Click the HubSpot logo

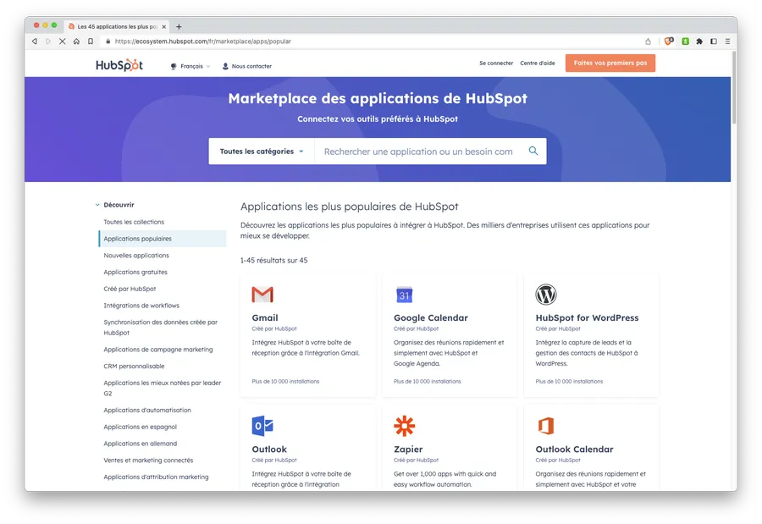119,65
